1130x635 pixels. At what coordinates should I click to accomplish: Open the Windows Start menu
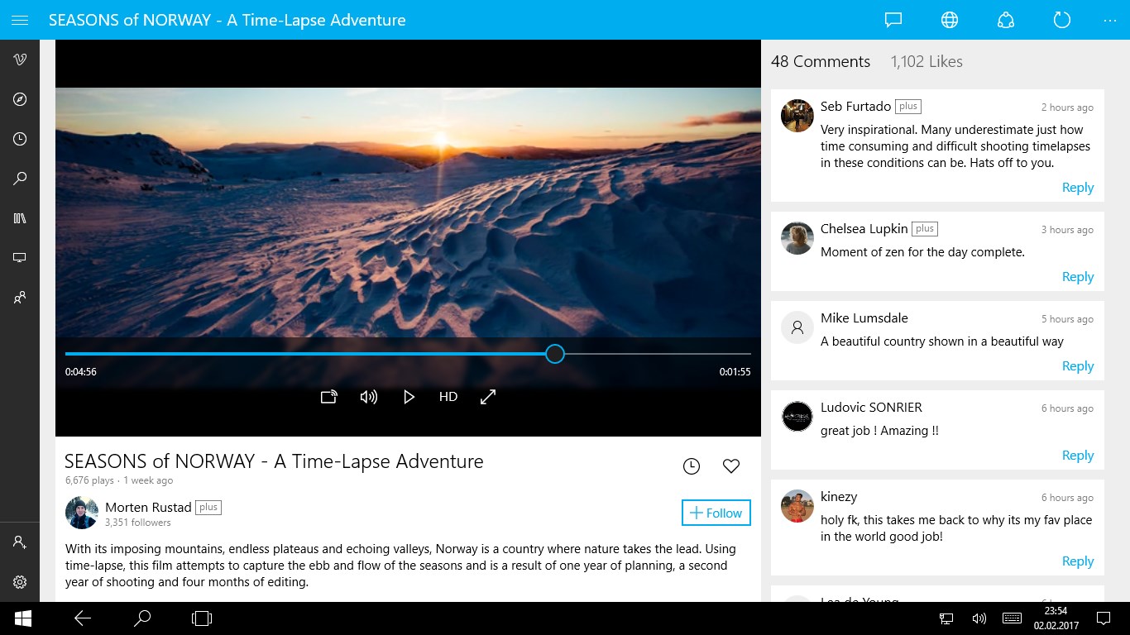[22, 618]
